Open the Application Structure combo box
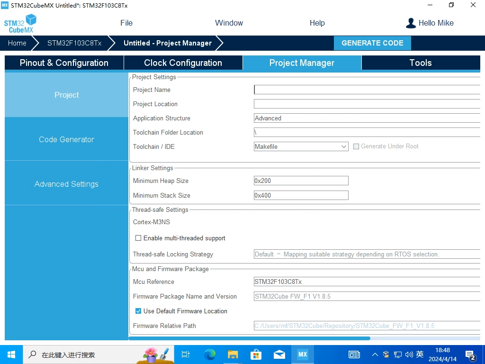Viewport: 485px width, 364px height. click(x=367, y=118)
